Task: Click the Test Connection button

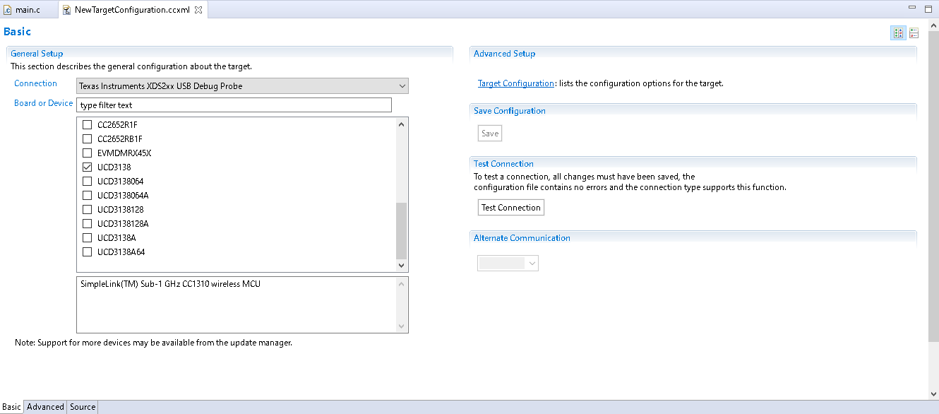Action: (510, 208)
